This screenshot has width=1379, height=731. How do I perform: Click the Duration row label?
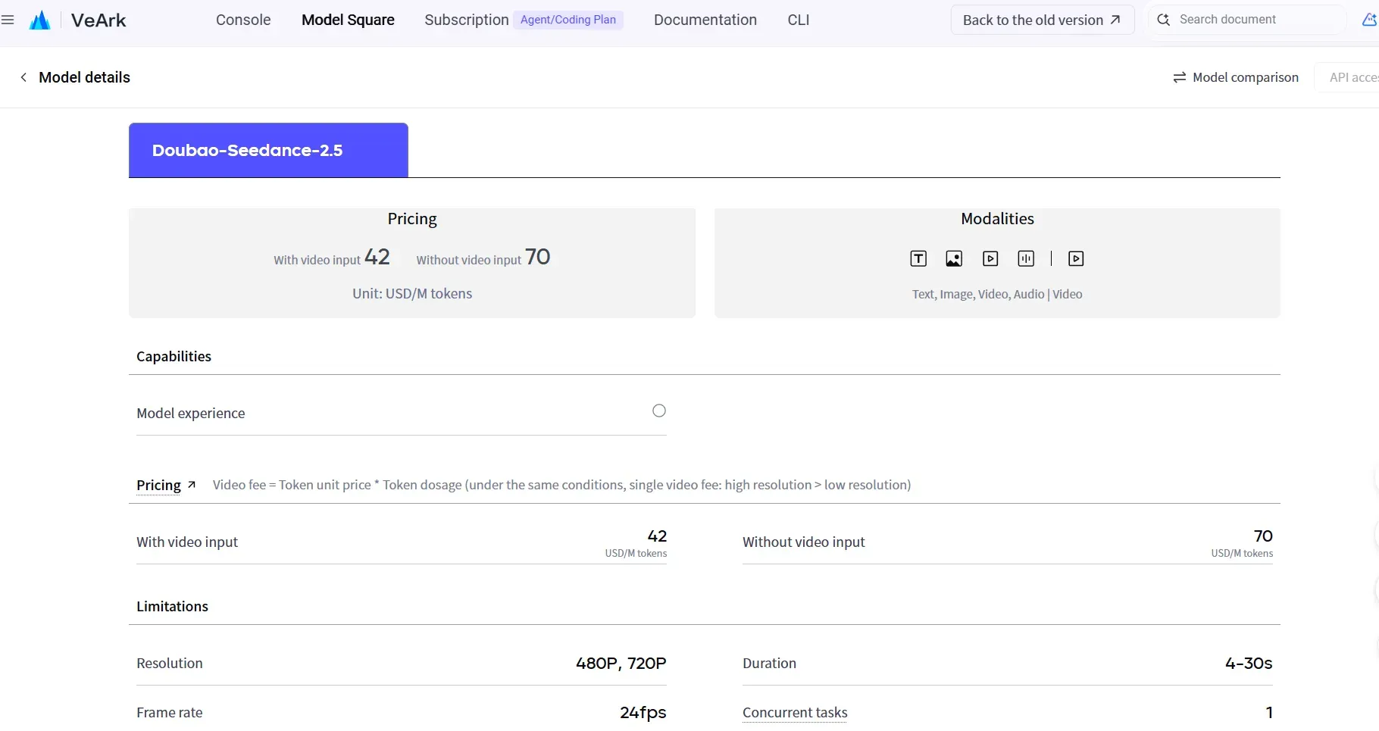click(769, 663)
